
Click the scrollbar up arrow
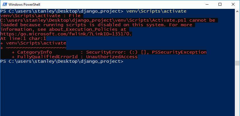click(x=237, y=11)
